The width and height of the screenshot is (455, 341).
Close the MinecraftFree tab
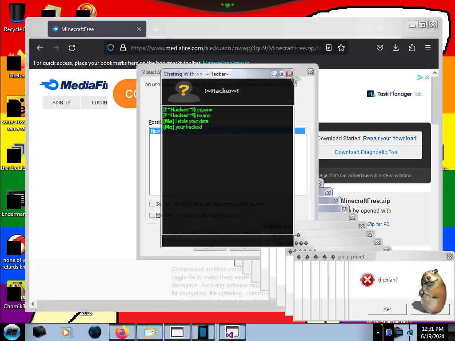click(139, 29)
